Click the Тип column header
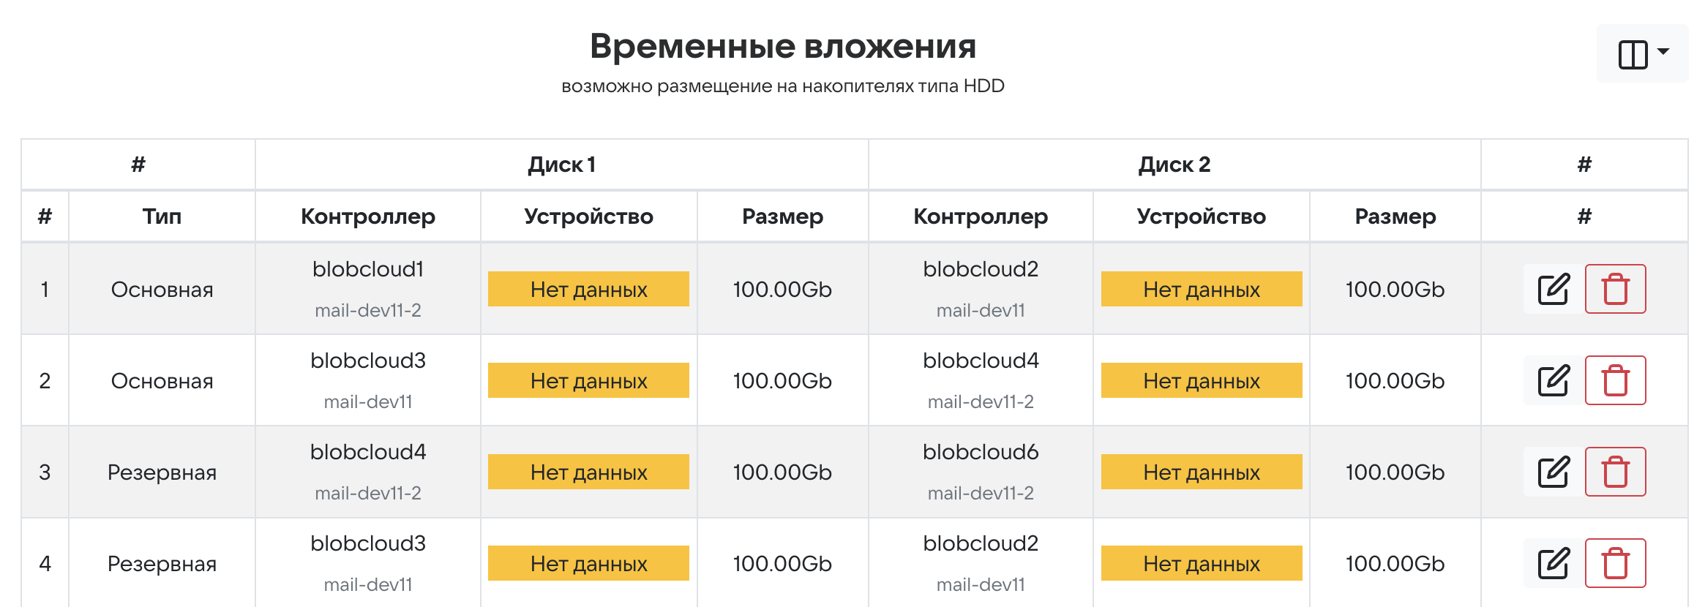Viewport: 1705px width, 607px height. (162, 216)
